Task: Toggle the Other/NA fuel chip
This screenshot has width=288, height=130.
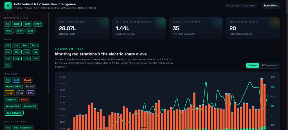Action: tap(11, 100)
